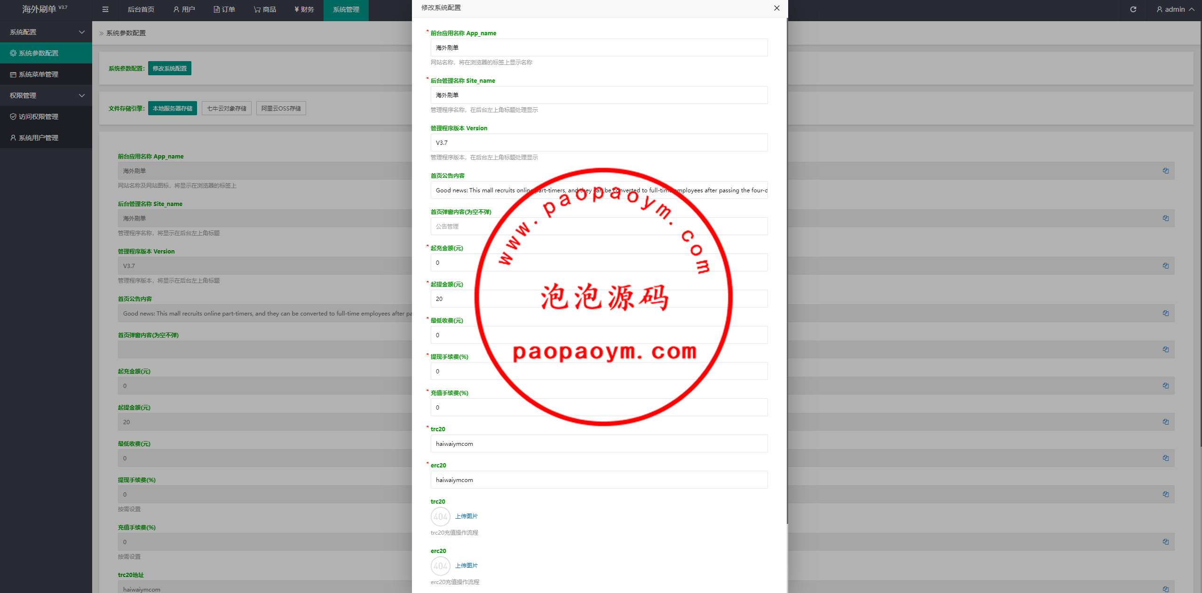Open the 订单 top menu

pos(224,9)
